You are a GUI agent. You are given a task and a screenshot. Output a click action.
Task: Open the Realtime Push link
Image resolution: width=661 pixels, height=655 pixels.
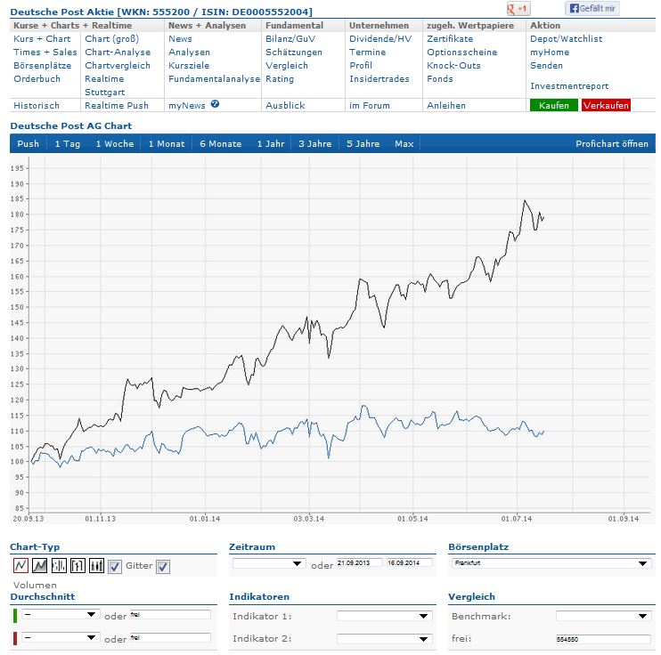point(117,105)
